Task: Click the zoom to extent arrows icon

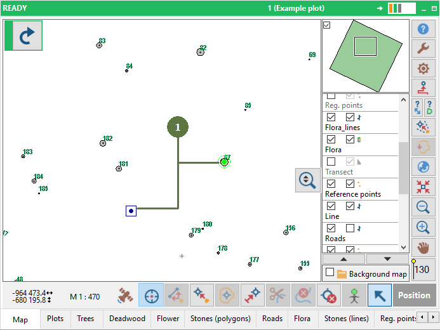Action: point(423,187)
